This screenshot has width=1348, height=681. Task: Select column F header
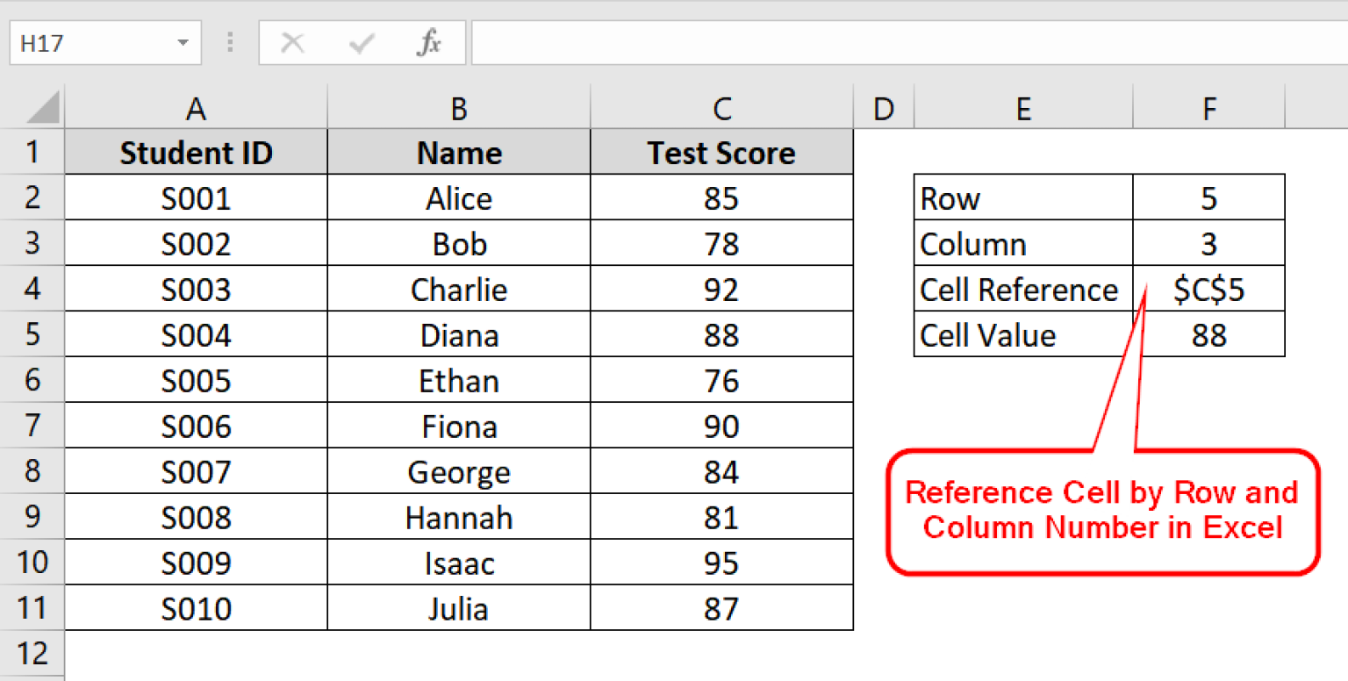click(1208, 108)
